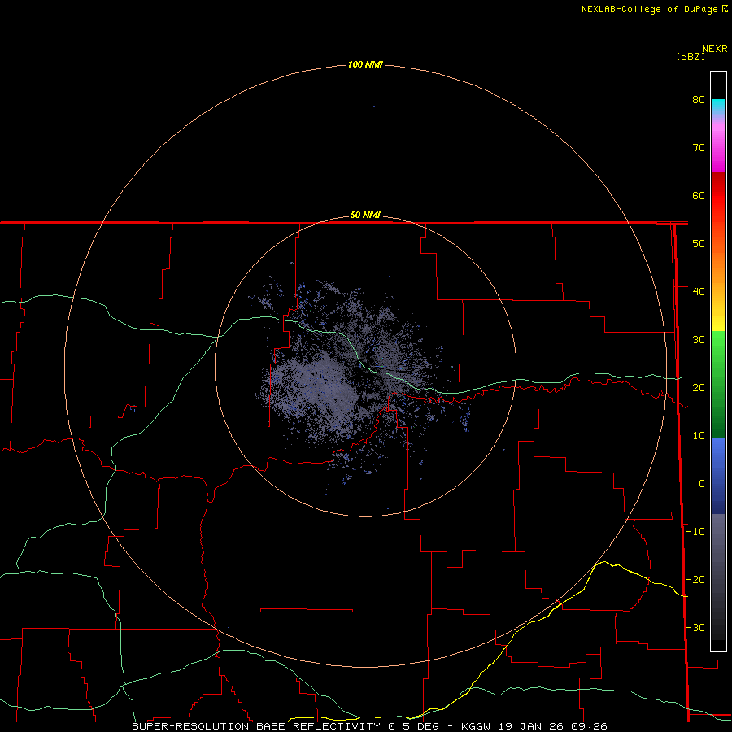Click the 20 value on the dBZ scale
The image size is (732, 732).
point(699,388)
